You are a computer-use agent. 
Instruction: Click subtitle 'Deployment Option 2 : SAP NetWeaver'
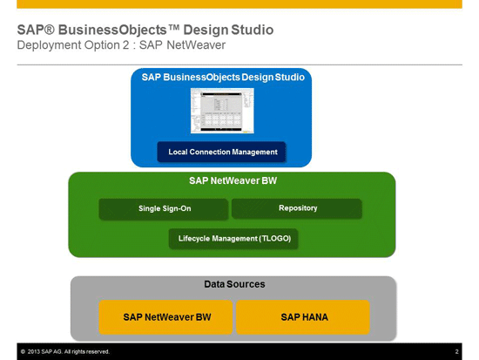121,45
